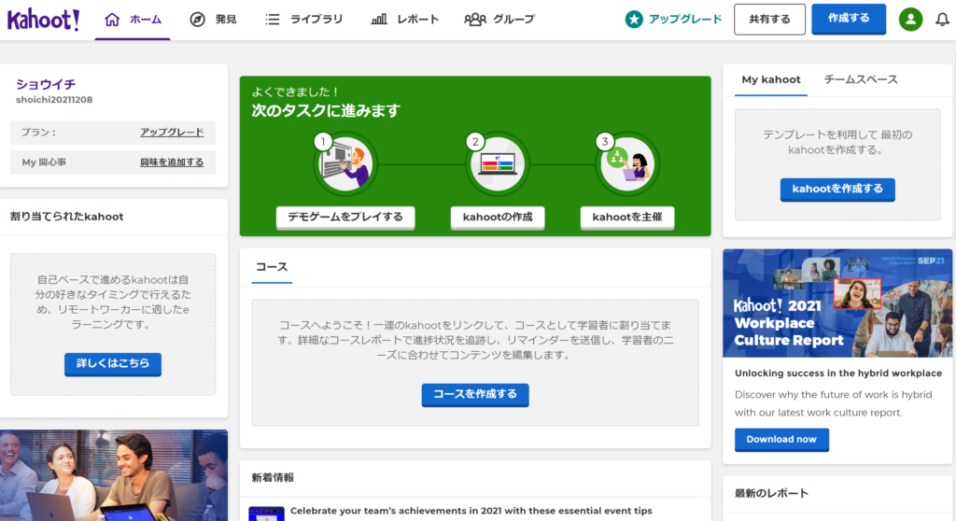
Task: Click step 1 demo game illustration
Action: click(x=345, y=163)
